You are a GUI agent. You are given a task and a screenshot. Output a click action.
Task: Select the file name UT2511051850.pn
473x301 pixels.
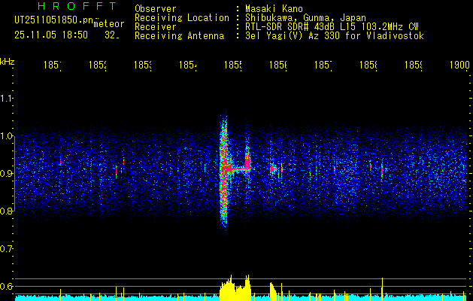(53, 20)
